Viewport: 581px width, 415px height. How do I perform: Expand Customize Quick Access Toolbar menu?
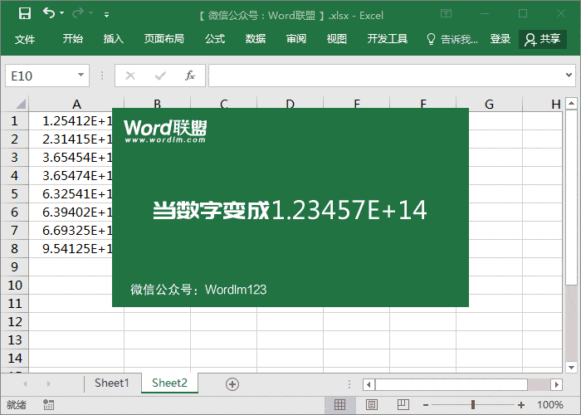[x=106, y=15]
